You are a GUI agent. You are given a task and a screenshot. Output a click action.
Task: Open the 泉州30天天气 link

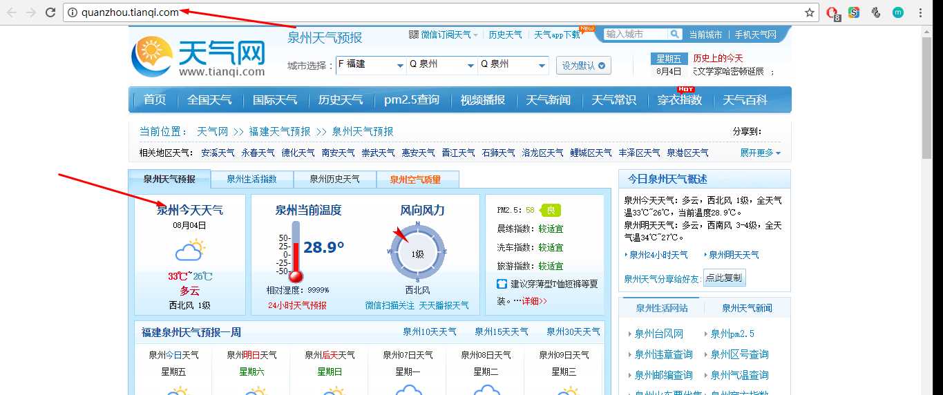point(573,331)
